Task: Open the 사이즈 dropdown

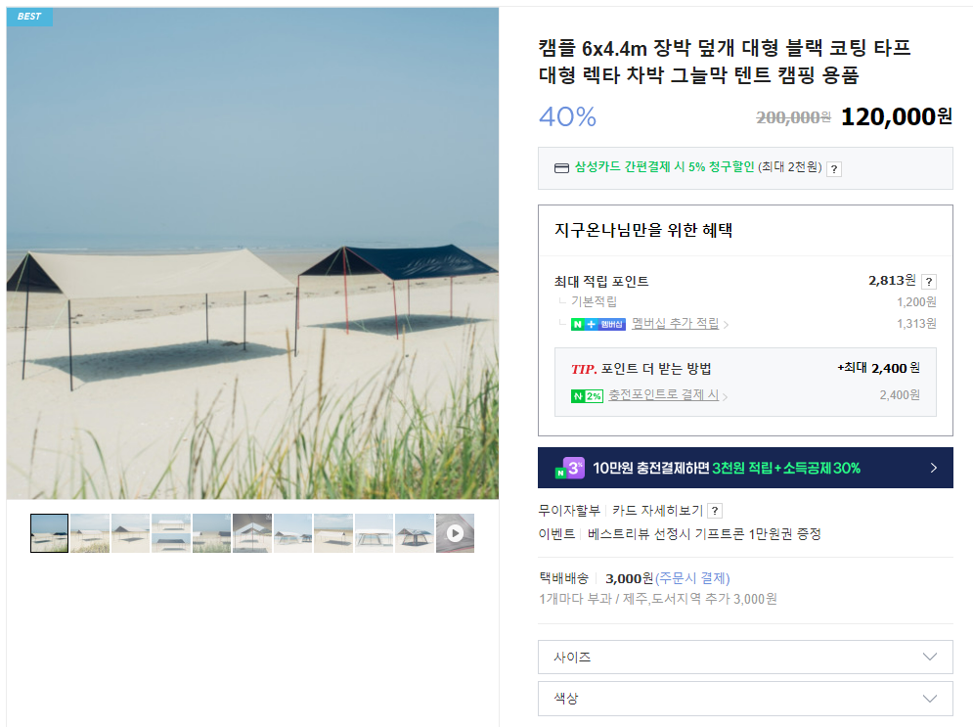Action: (x=745, y=657)
